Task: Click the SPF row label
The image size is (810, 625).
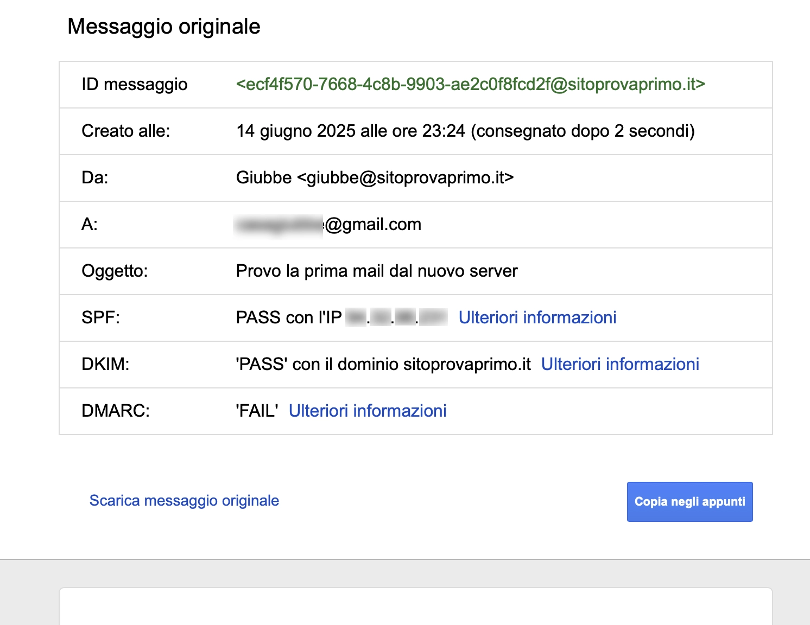Action: [100, 317]
